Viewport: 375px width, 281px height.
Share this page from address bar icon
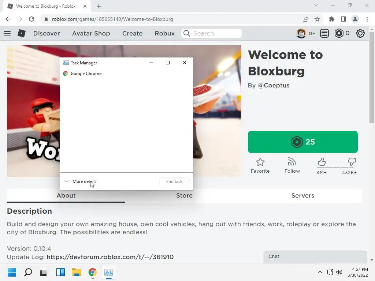(305, 19)
